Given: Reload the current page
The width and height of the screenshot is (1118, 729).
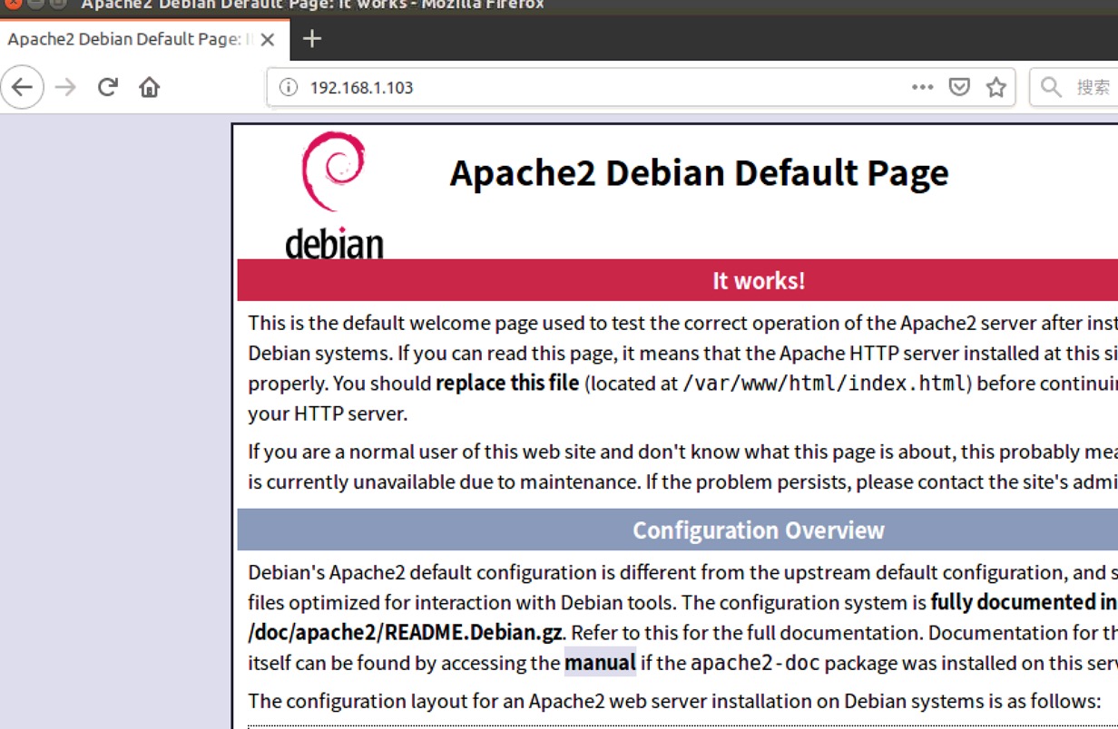Looking at the screenshot, I should (x=108, y=87).
